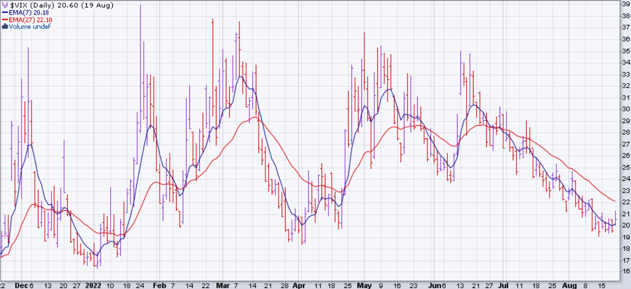This screenshot has width=631, height=289.
Task: Click the EMA(7) 20.18 legend label
Action: pyautogui.click(x=29, y=13)
